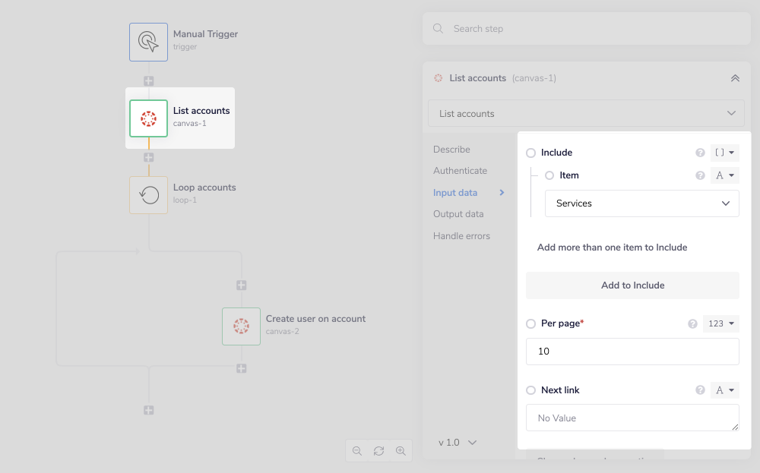Open the Services item dropdown
Image resolution: width=760 pixels, height=473 pixels.
pos(641,203)
